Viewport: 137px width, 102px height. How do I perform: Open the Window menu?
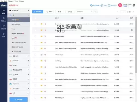(x=21, y=1)
